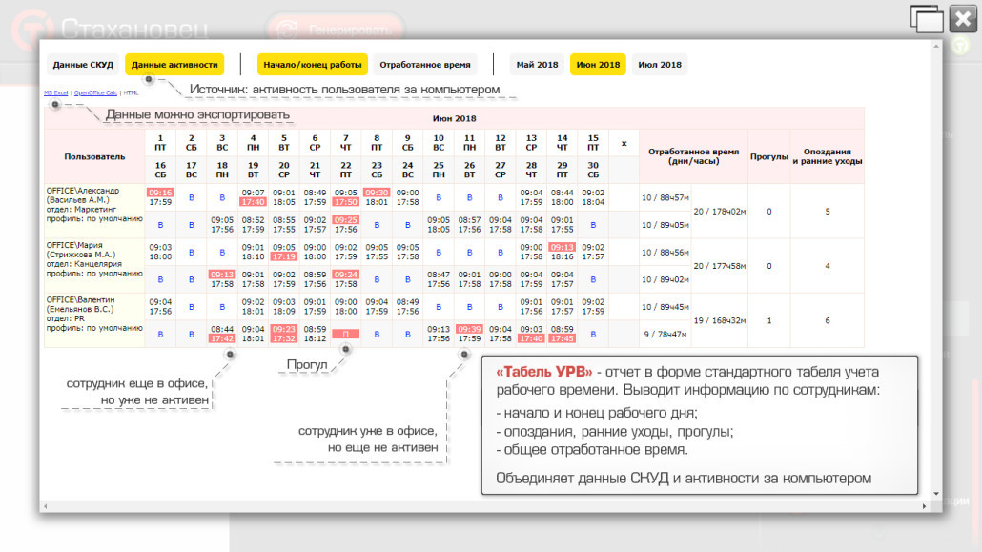The image size is (982, 552).
Task: Click the late-arrivals count 6 for Валентин
Action: (x=828, y=320)
